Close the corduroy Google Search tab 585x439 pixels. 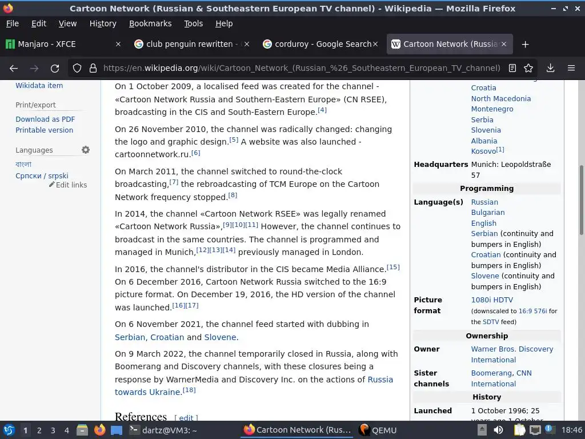point(375,44)
